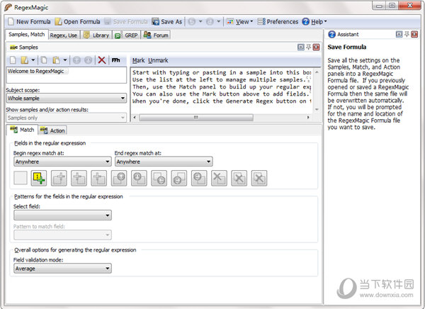
Task: Close the Samples panel
Action: point(317,47)
